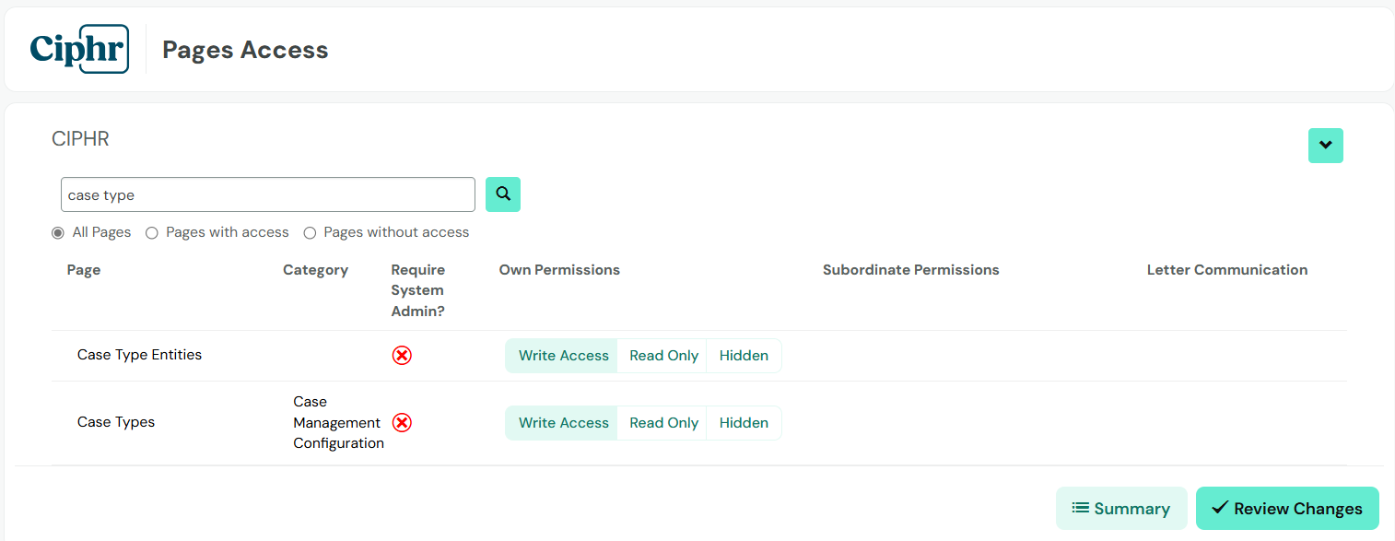Set Case Types to Read Only
Image resolution: width=1395 pixels, height=541 pixels.
(x=663, y=423)
